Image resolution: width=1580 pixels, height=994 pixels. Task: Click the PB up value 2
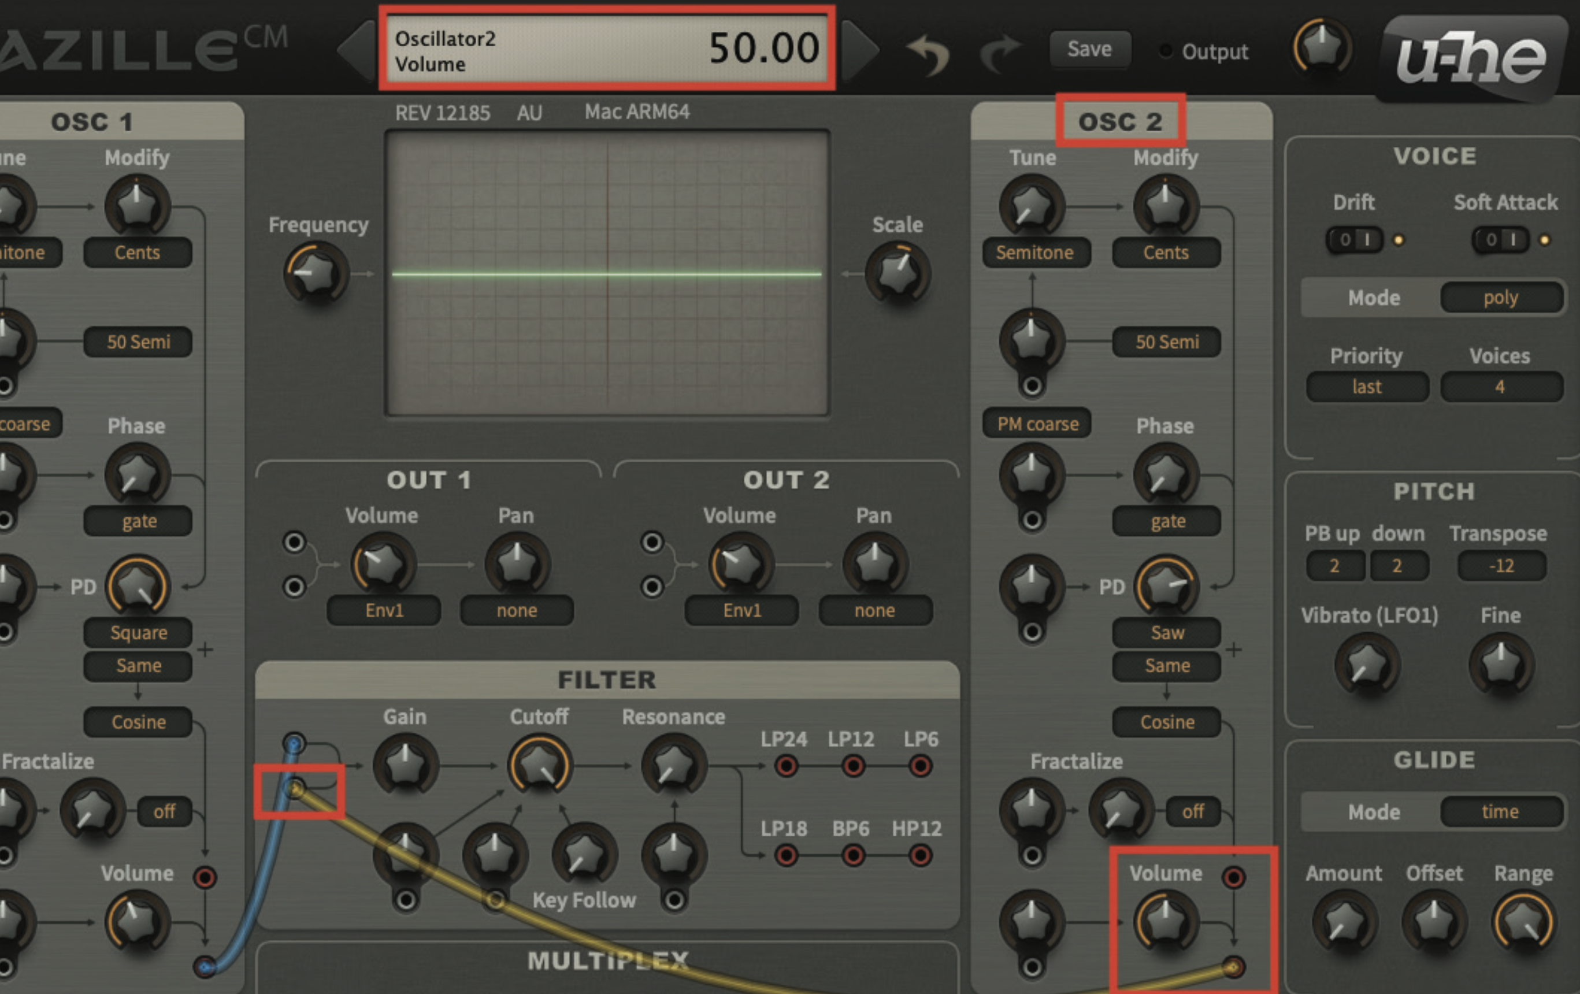click(x=1336, y=566)
